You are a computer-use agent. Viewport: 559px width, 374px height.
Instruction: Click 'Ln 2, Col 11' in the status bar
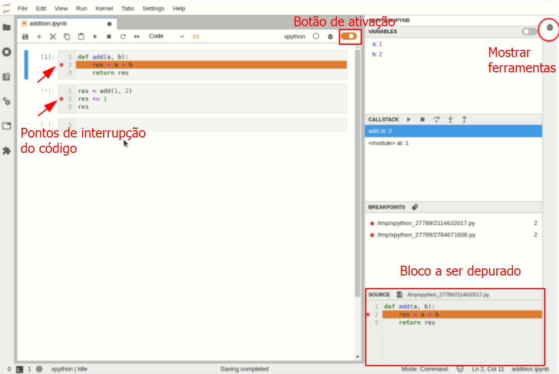click(x=488, y=369)
